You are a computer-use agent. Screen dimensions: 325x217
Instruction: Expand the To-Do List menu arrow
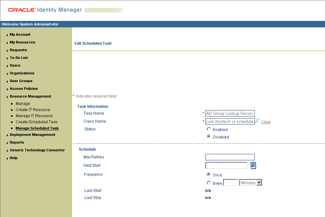7,58
